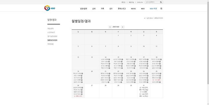Image resolution: width=209 pixels, height=105 pixels.
Task: Select 스코어보드 in the left sidebar
Action: (51, 32)
